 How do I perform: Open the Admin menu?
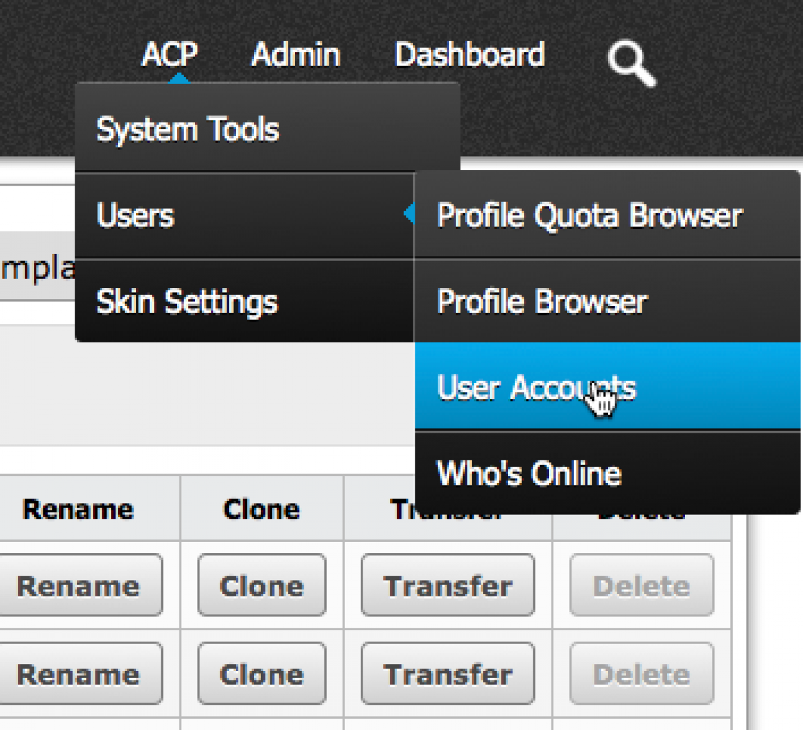click(295, 55)
